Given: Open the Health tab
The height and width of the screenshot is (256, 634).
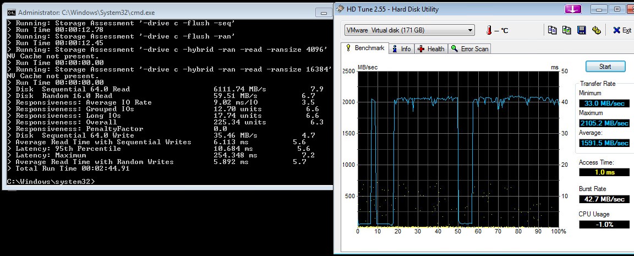Looking at the screenshot, I should 431,49.
